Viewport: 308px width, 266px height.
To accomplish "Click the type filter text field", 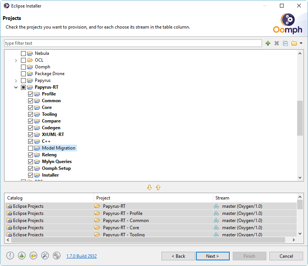I will pyautogui.click(x=133, y=43).
